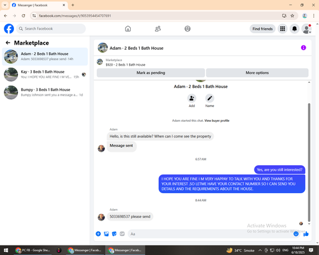Open the Windows notification center
The image size is (319, 255).
point(311,250)
